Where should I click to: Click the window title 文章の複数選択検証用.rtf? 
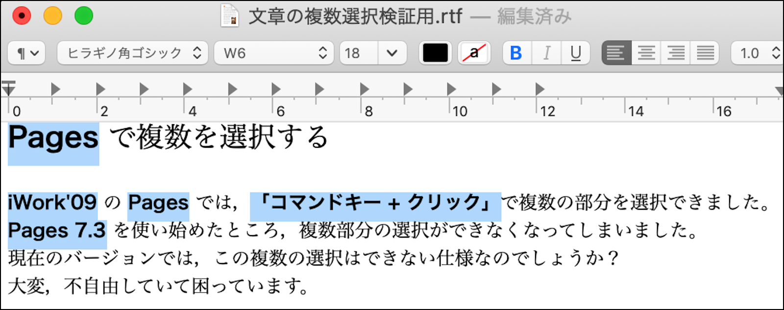(x=355, y=16)
